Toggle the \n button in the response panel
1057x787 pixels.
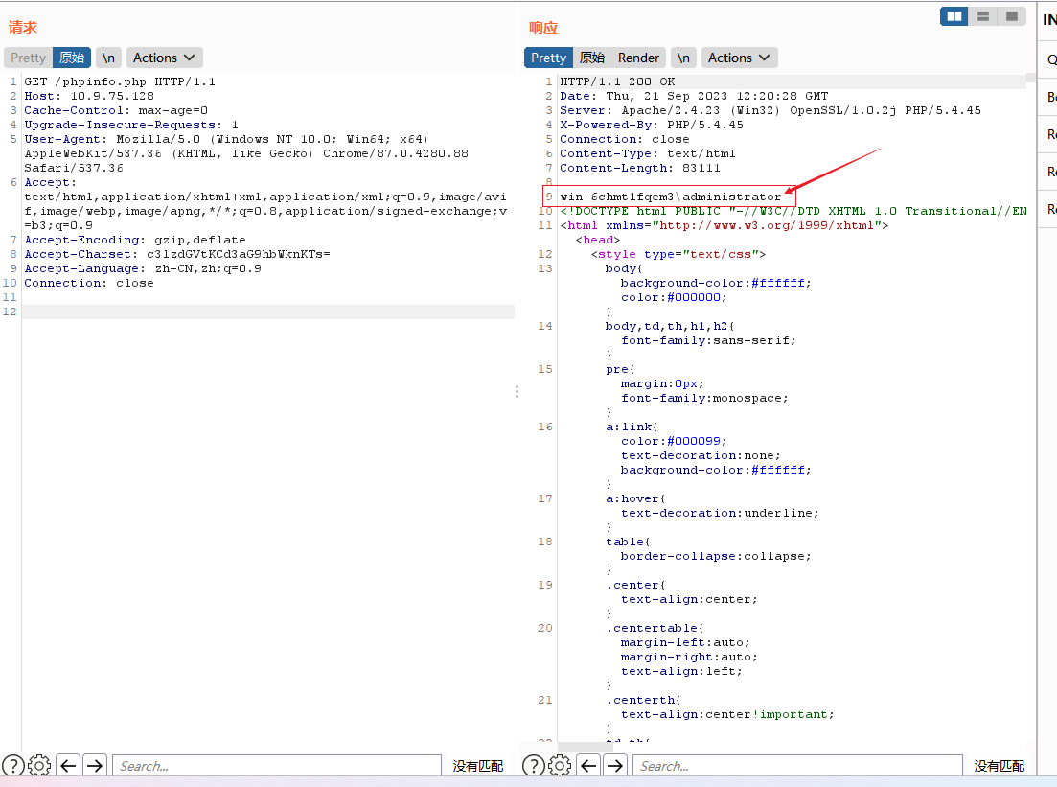coord(683,58)
